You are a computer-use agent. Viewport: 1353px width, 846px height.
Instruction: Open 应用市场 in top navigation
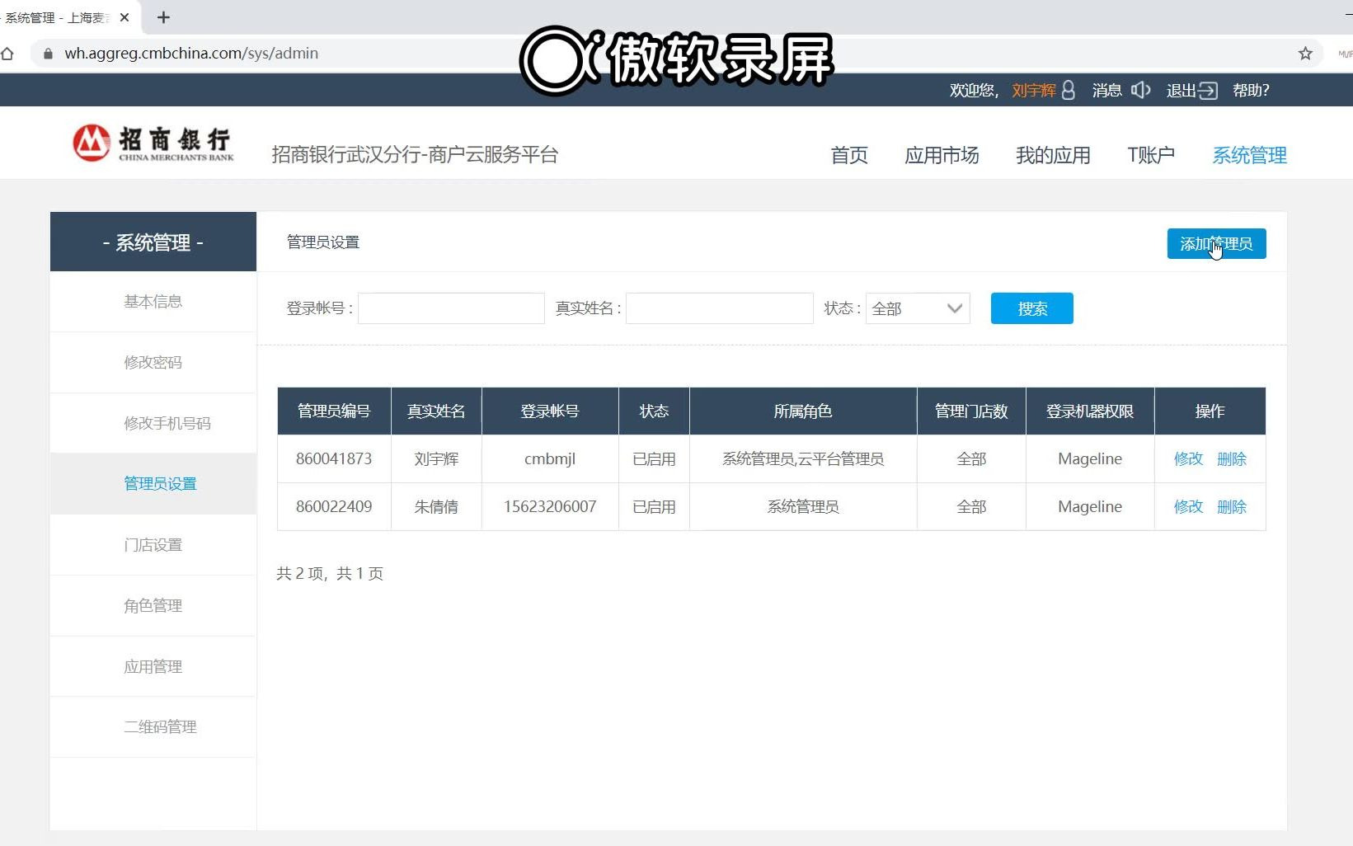[x=942, y=155]
